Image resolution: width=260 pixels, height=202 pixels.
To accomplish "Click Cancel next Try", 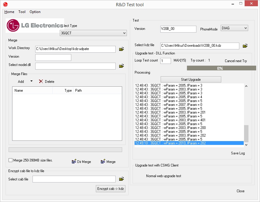I will 236,61.
